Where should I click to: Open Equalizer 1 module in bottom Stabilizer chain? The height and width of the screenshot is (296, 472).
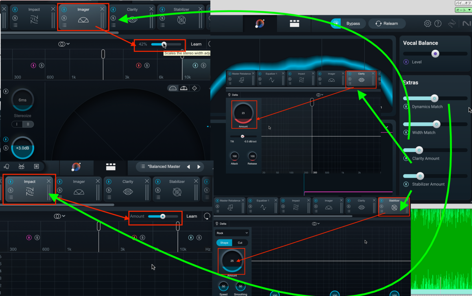click(263, 206)
